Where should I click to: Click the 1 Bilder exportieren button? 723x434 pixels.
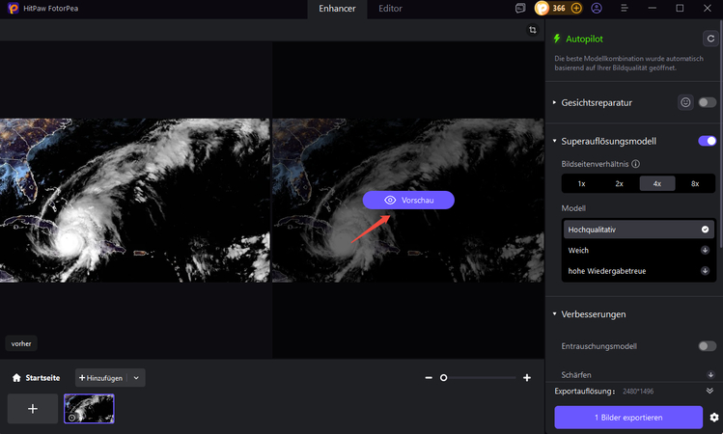click(628, 417)
